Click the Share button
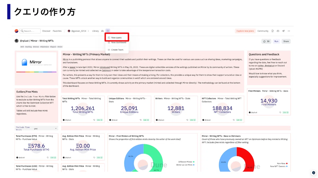The width and height of the screenshot is (318, 178). coord(286,41)
